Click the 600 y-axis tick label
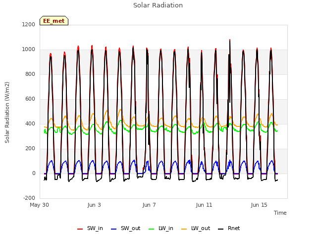The width and height of the screenshot is (317, 238). pos(30,99)
